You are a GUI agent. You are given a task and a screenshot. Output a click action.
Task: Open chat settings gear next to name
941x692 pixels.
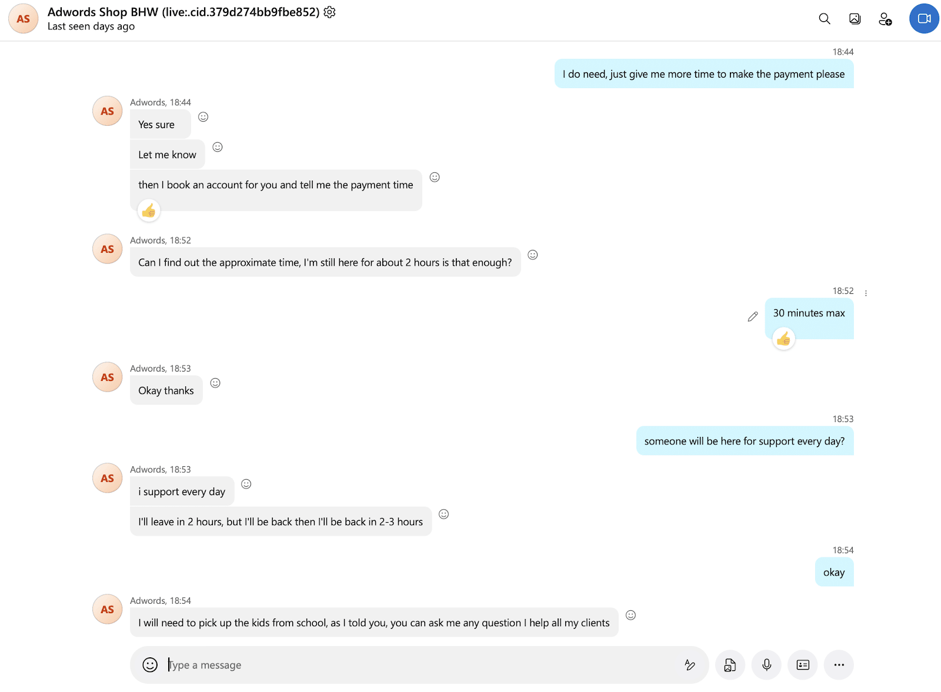click(330, 12)
